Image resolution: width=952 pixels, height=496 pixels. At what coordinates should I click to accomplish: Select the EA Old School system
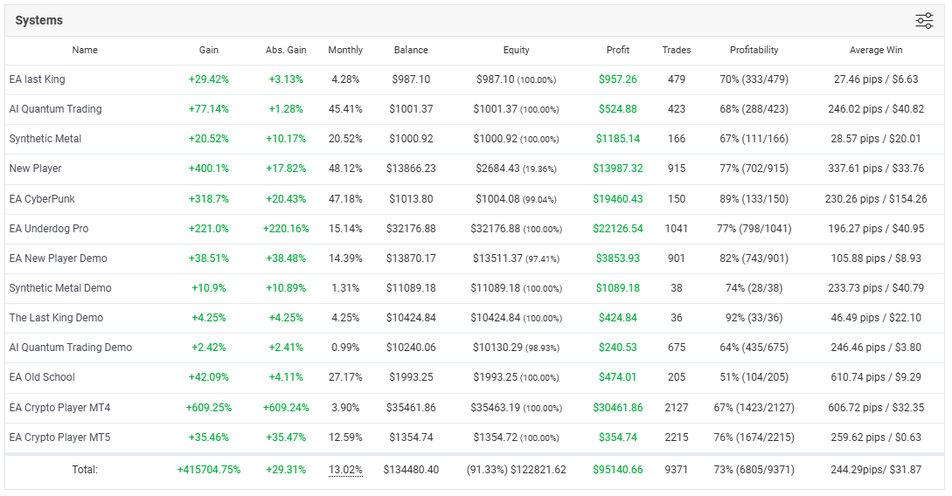coord(42,377)
